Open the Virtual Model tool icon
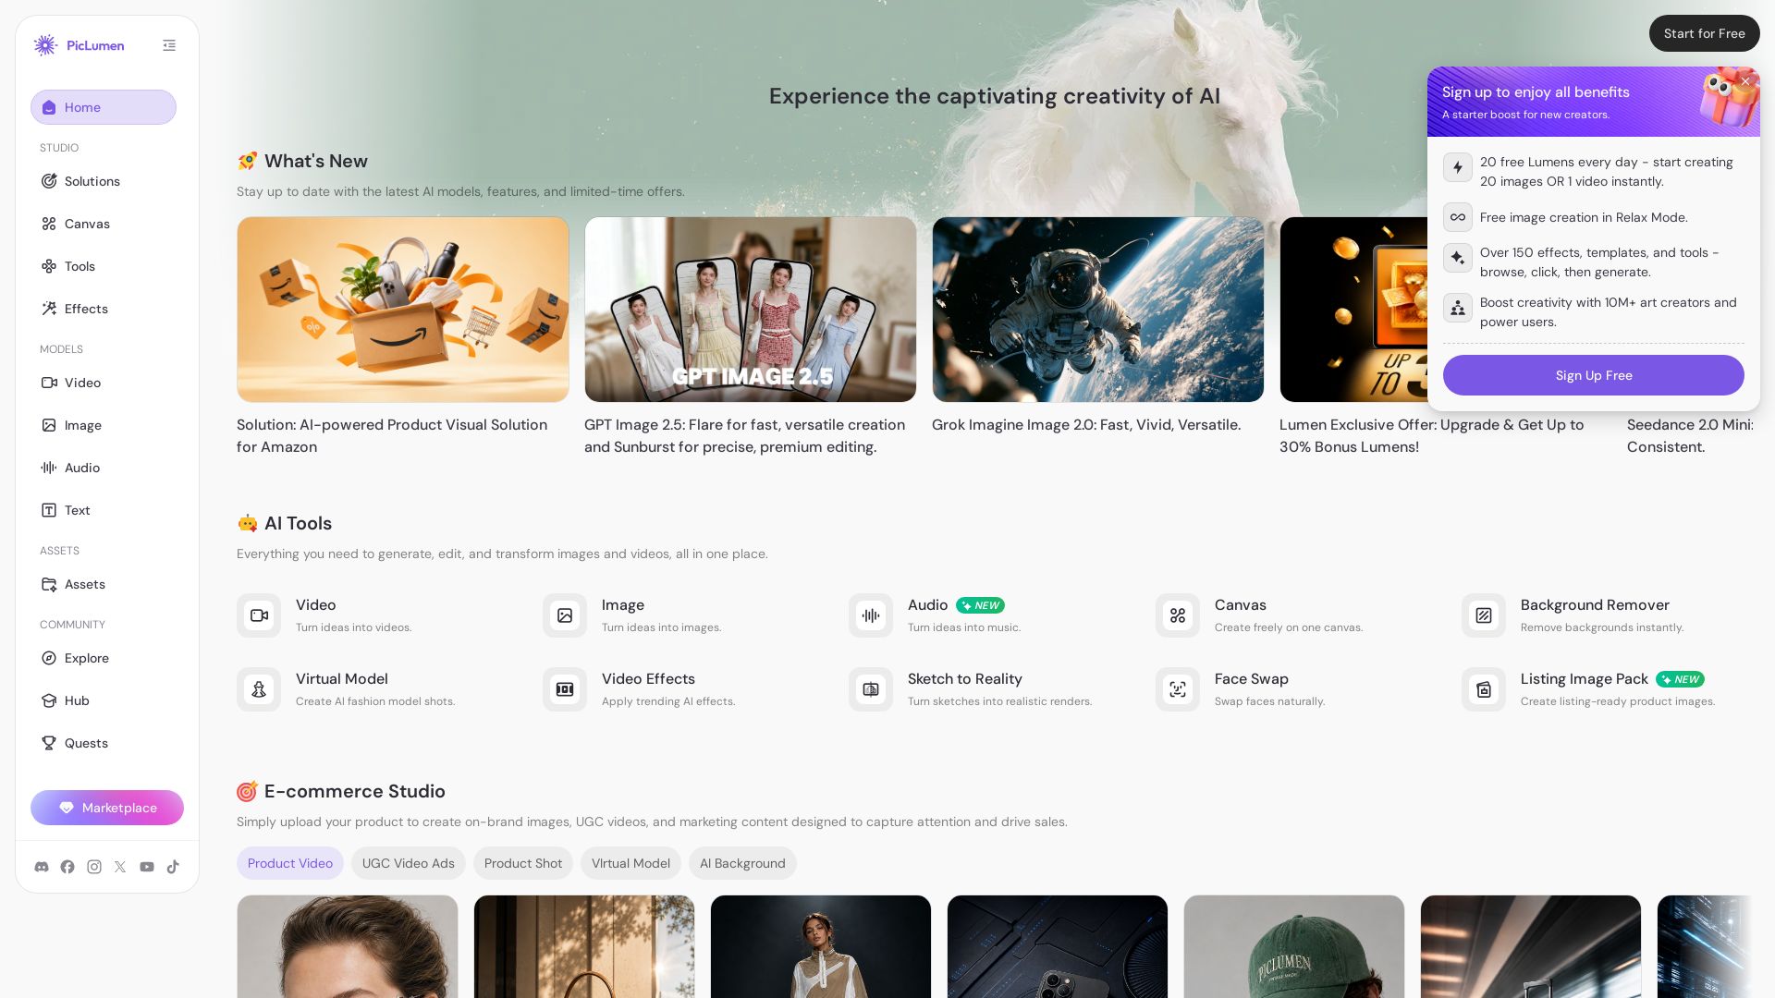 pos(259,689)
